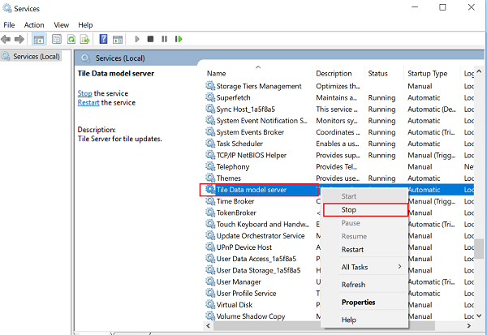Click the gear icon beside Virtual Disk

[210, 304]
